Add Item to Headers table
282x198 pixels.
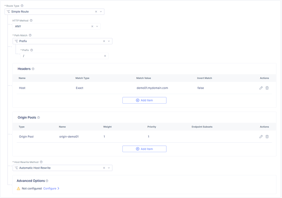click(x=144, y=100)
